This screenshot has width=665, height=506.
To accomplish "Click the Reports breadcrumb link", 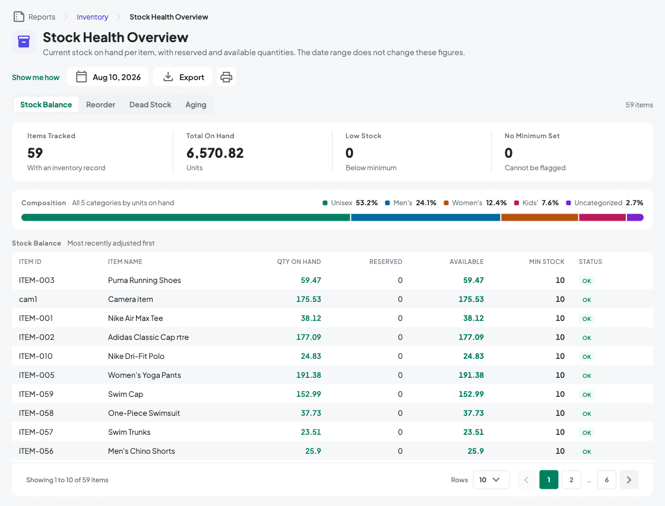I will point(42,17).
